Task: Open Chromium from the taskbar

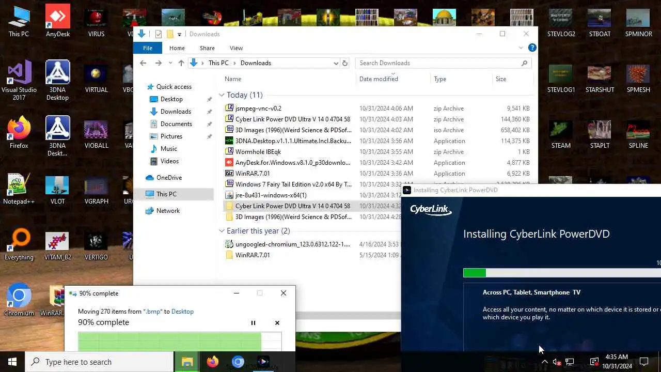Action: [x=238, y=362]
